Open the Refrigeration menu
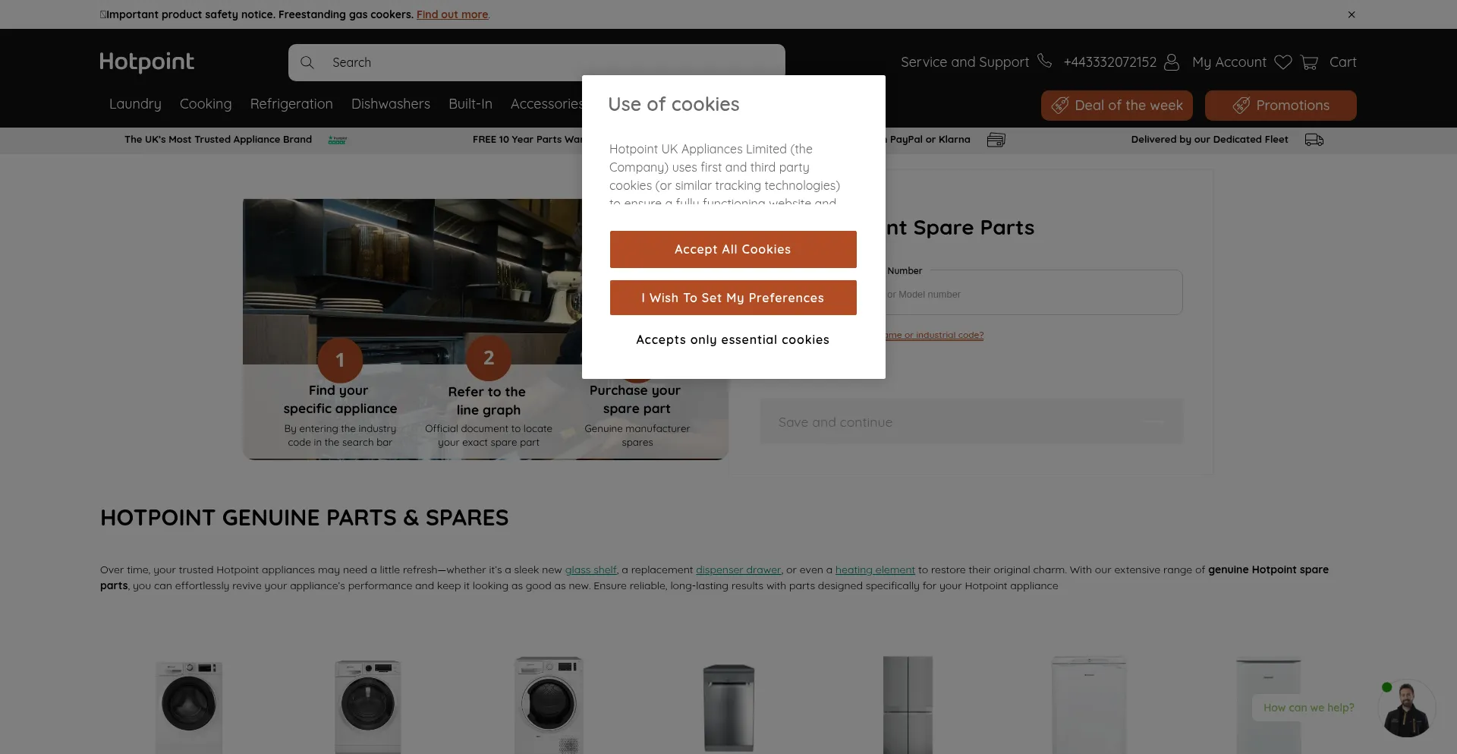The width and height of the screenshot is (1457, 754). (x=291, y=104)
